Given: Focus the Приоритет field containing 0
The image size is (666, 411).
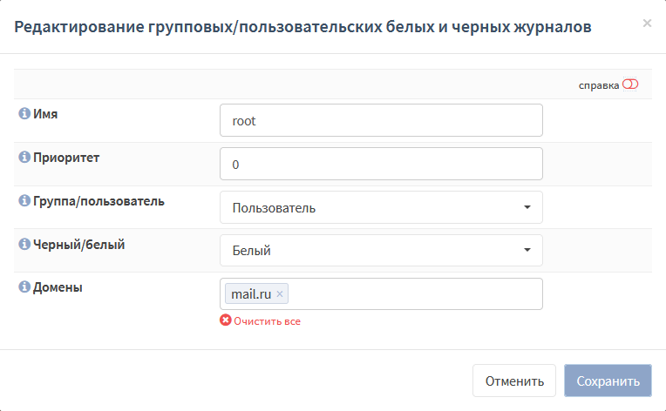Looking at the screenshot, I should [x=381, y=164].
